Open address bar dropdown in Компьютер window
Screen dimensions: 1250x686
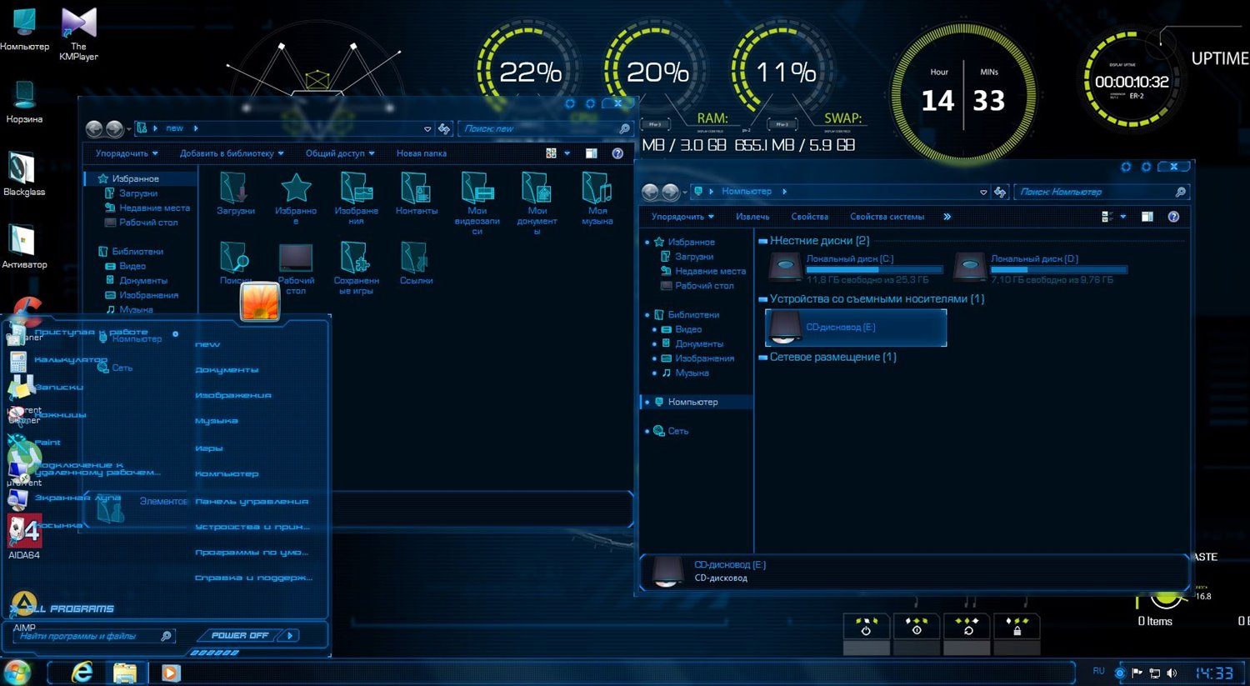983,192
